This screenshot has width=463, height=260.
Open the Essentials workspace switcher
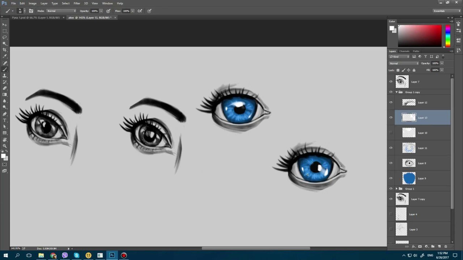point(442,11)
